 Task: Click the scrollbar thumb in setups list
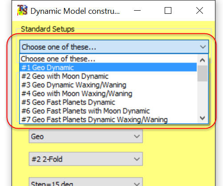click(x=203, y=73)
